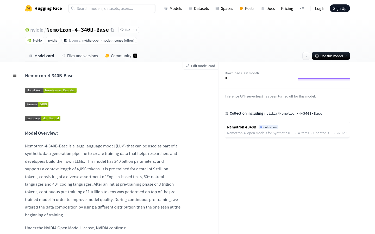Focus the search models, datasets, users field
Viewport: 375px width, 234px height.
pos(112,8)
